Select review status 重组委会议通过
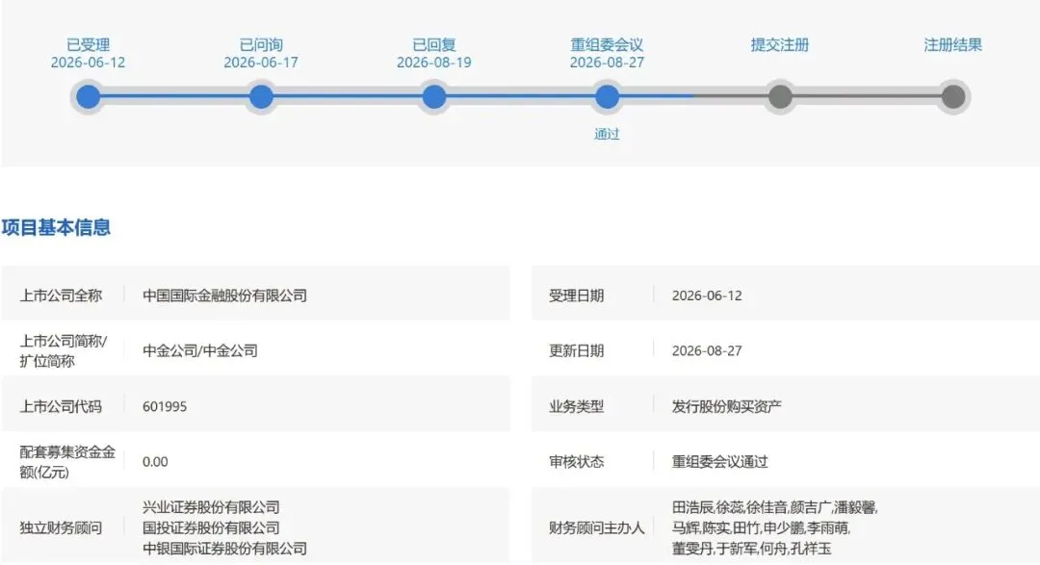 [719, 462]
